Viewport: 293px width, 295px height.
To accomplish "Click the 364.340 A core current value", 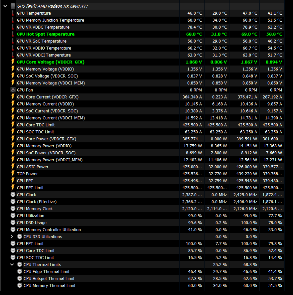I will pyautogui.click(x=192, y=97).
